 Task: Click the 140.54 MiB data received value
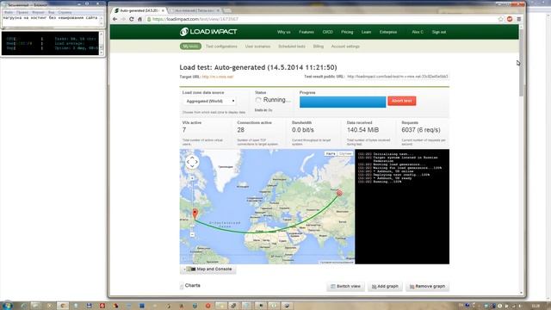click(x=362, y=130)
